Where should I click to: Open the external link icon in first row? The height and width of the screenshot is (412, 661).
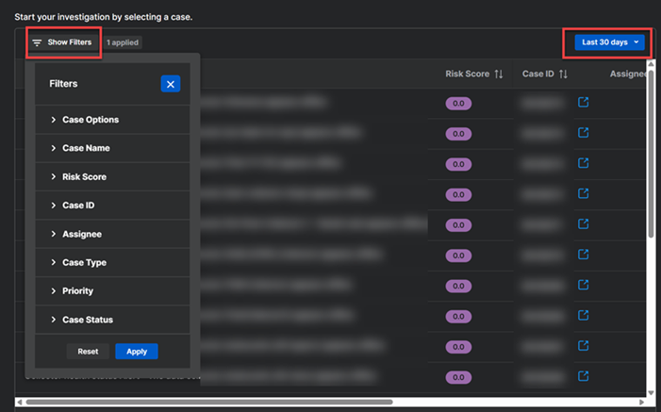(583, 102)
